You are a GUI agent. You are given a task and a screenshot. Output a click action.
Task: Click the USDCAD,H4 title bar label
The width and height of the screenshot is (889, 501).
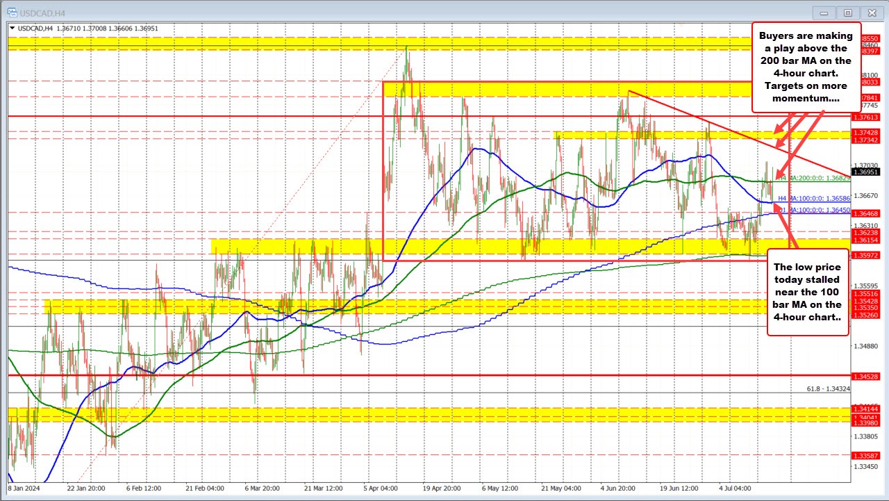42,13
